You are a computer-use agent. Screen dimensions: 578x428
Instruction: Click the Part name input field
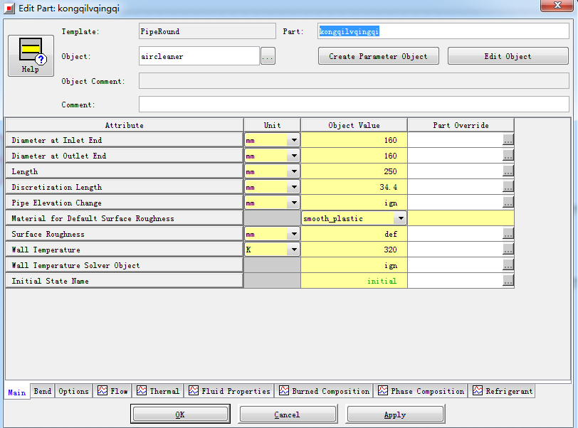click(x=443, y=31)
